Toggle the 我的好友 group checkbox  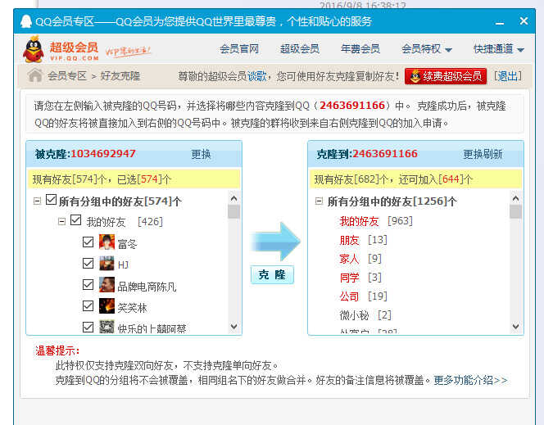click(76, 221)
